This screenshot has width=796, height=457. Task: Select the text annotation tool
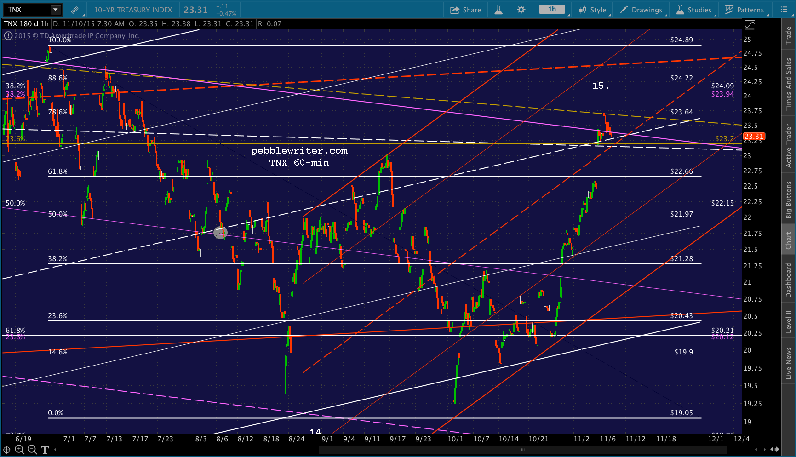(45, 450)
